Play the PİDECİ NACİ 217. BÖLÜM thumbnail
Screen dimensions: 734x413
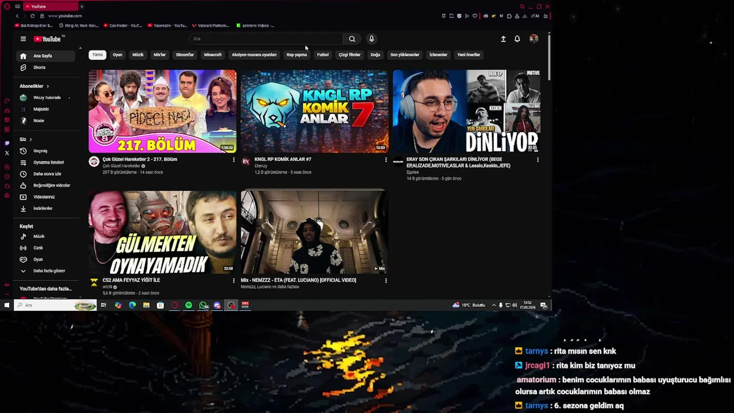click(162, 111)
